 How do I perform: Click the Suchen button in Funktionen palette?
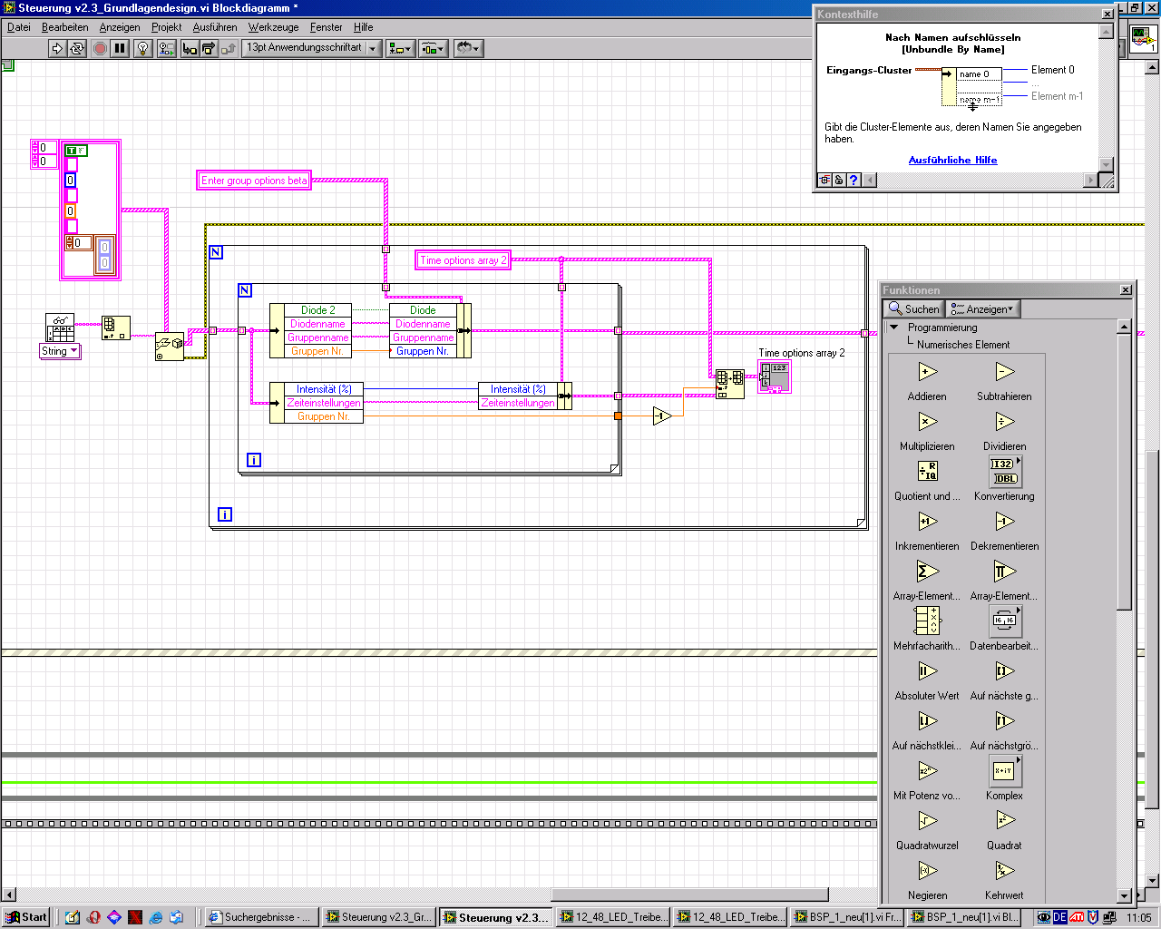pos(914,309)
